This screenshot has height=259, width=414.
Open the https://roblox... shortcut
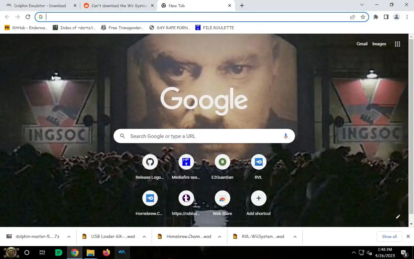186,204
